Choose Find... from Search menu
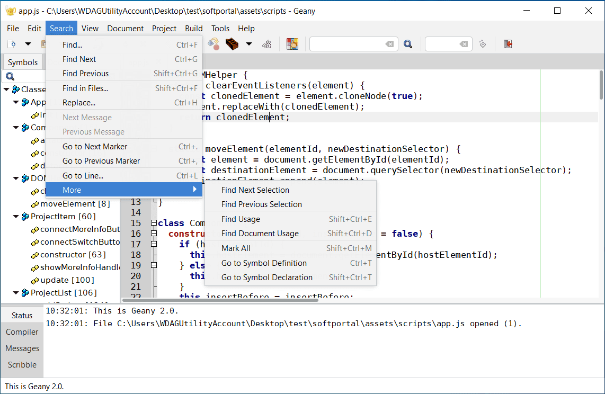The width and height of the screenshot is (605, 394). click(x=124, y=44)
